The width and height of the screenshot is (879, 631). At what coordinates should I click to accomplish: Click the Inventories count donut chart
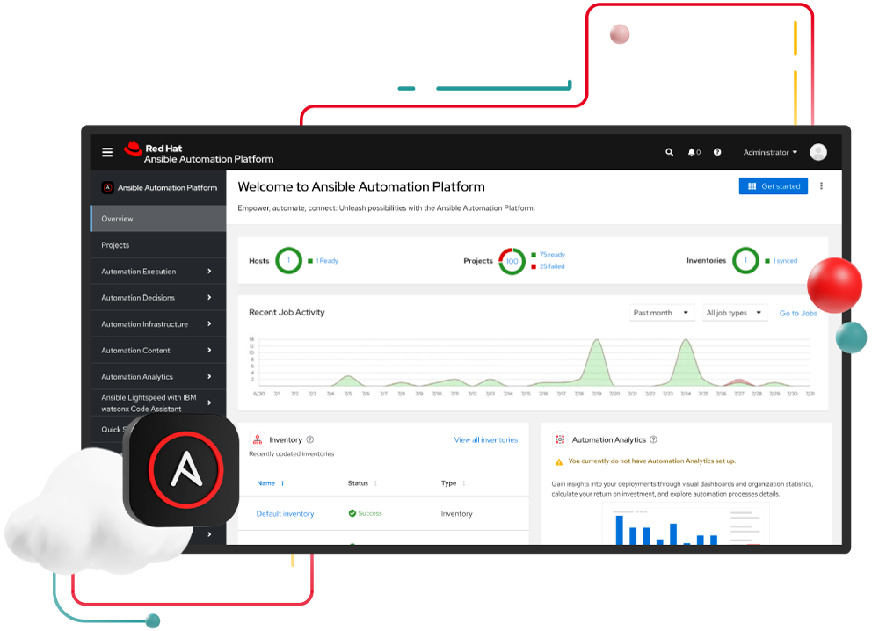coord(745,261)
